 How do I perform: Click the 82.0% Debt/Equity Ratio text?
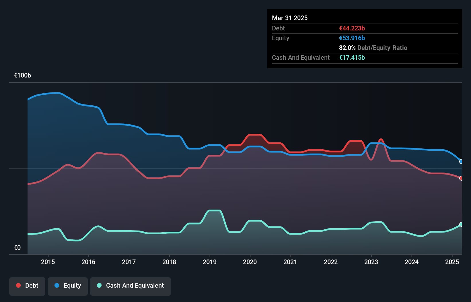click(x=373, y=48)
